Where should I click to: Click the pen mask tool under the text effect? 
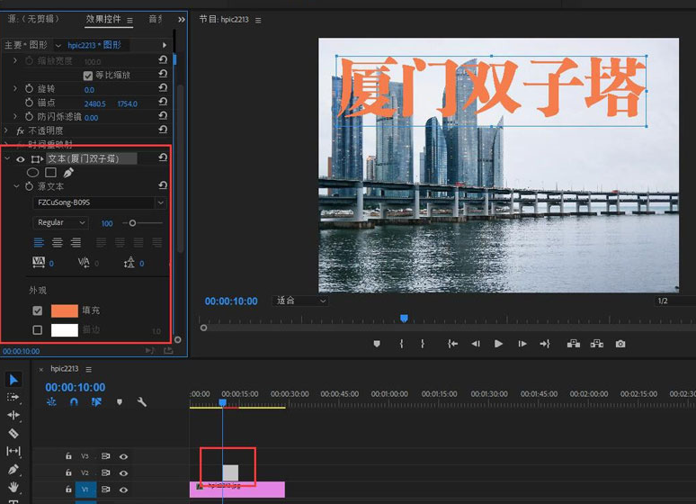68,172
